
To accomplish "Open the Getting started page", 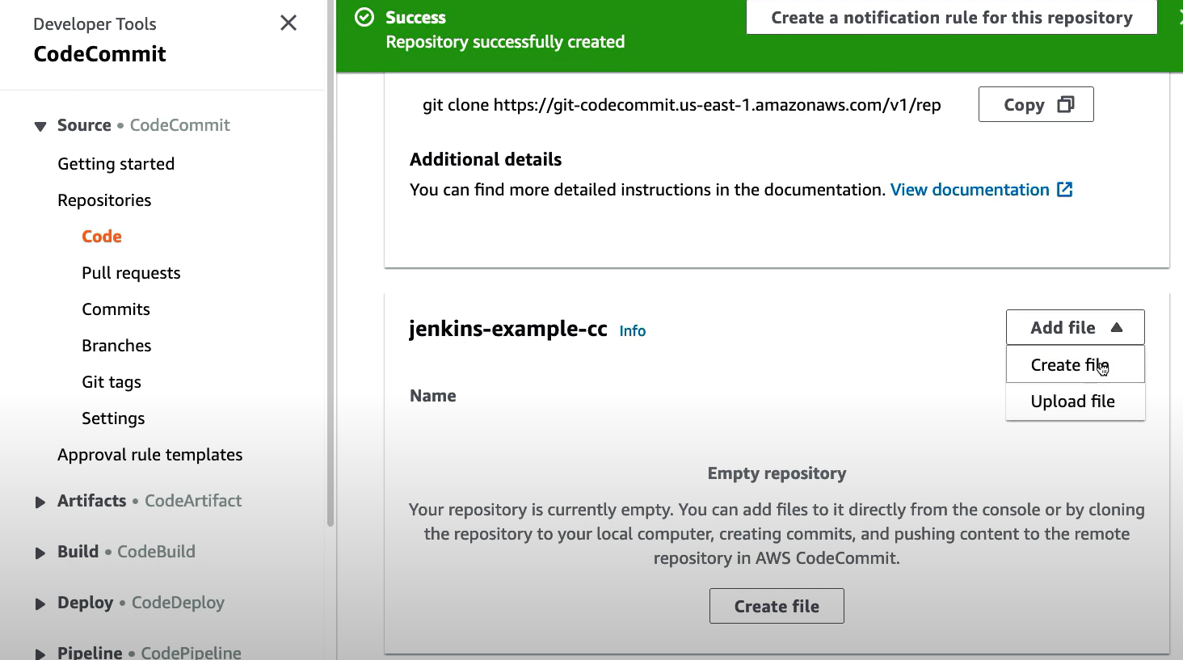I will [x=116, y=163].
